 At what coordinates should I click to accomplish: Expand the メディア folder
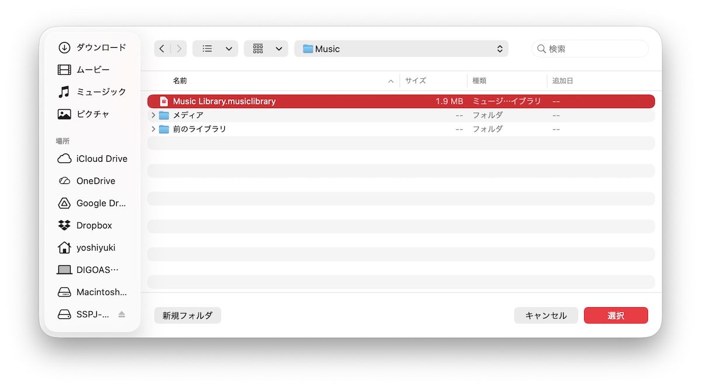[x=153, y=115]
